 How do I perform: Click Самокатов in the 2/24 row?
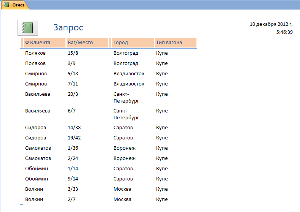tap(38, 158)
